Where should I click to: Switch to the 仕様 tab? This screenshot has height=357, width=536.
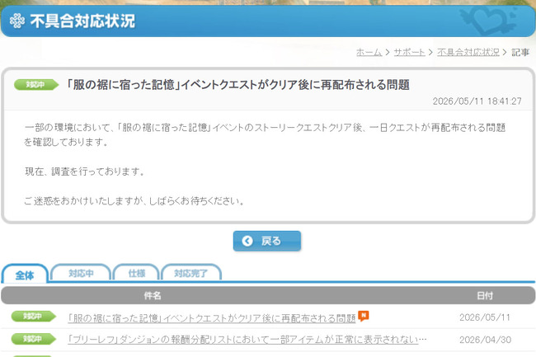tap(136, 273)
